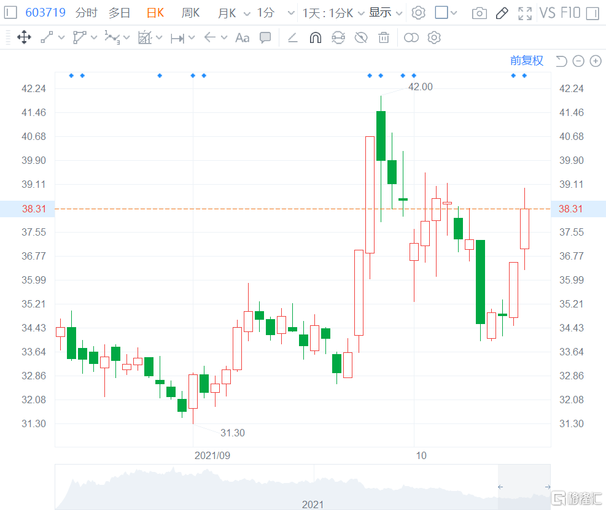The height and width of the screenshot is (510, 606).
Task: Toggle the overlapping circles switch icon
Action: (x=411, y=37)
